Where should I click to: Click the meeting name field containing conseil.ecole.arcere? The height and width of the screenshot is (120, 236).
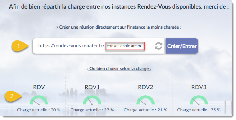(x=125, y=46)
